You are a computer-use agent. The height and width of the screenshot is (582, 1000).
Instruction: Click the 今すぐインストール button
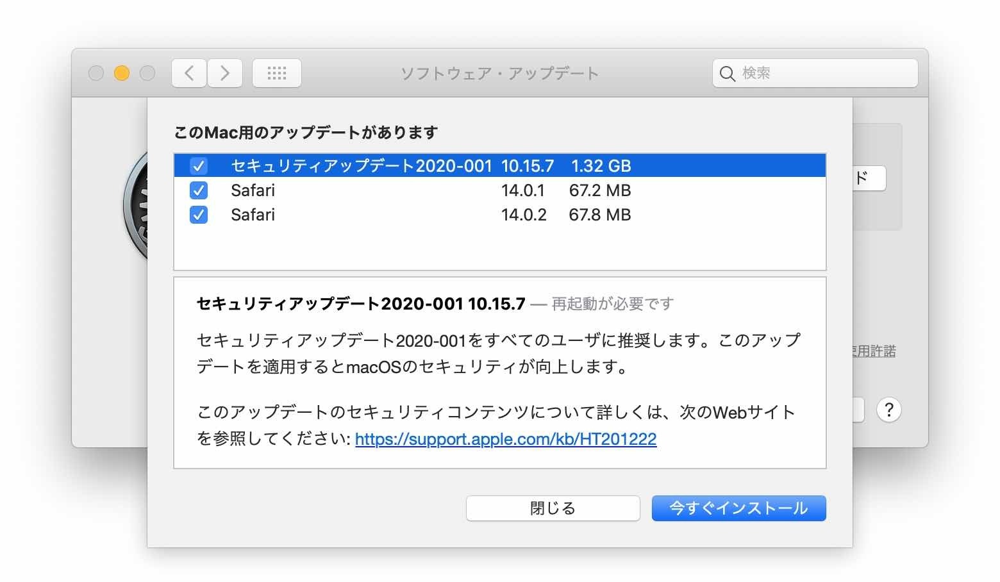pyautogui.click(x=738, y=508)
